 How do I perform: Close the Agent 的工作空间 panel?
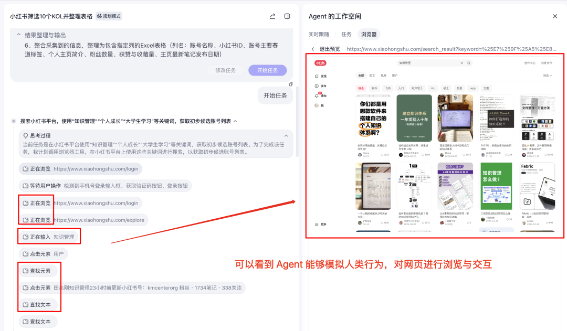click(x=555, y=16)
